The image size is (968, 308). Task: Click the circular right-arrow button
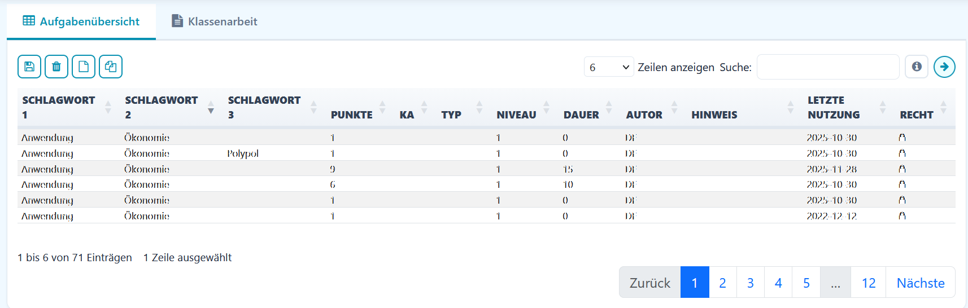coord(944,67)
